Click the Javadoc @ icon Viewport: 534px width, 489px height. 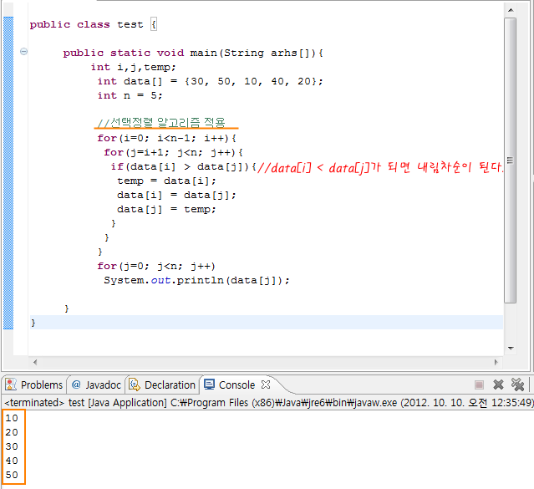[76, 385]
